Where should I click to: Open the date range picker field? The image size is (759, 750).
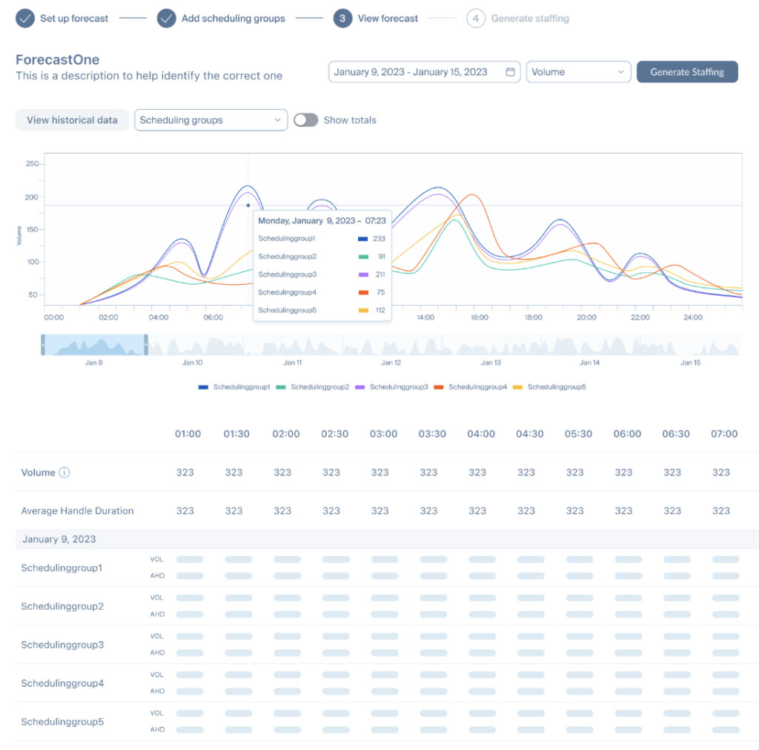coord(419,72)
